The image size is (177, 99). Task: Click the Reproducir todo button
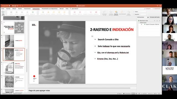tap(143, 21)
